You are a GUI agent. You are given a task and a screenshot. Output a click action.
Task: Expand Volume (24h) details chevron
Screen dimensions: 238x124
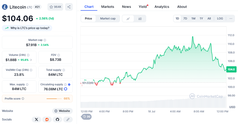point(31,60)
